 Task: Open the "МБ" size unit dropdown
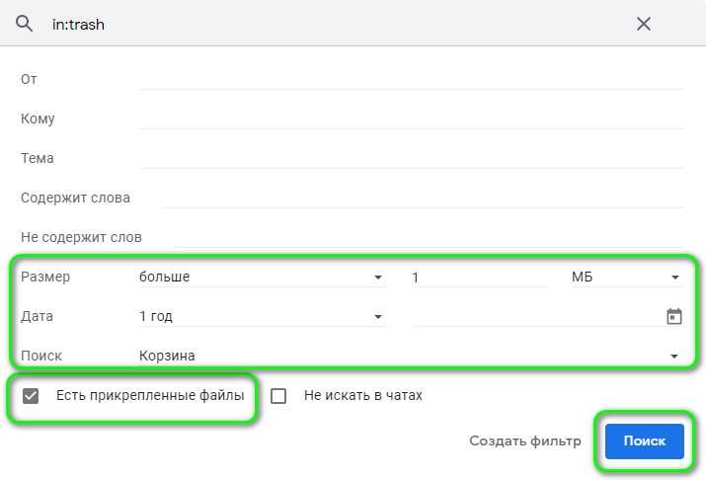click(x=626, y=278)
